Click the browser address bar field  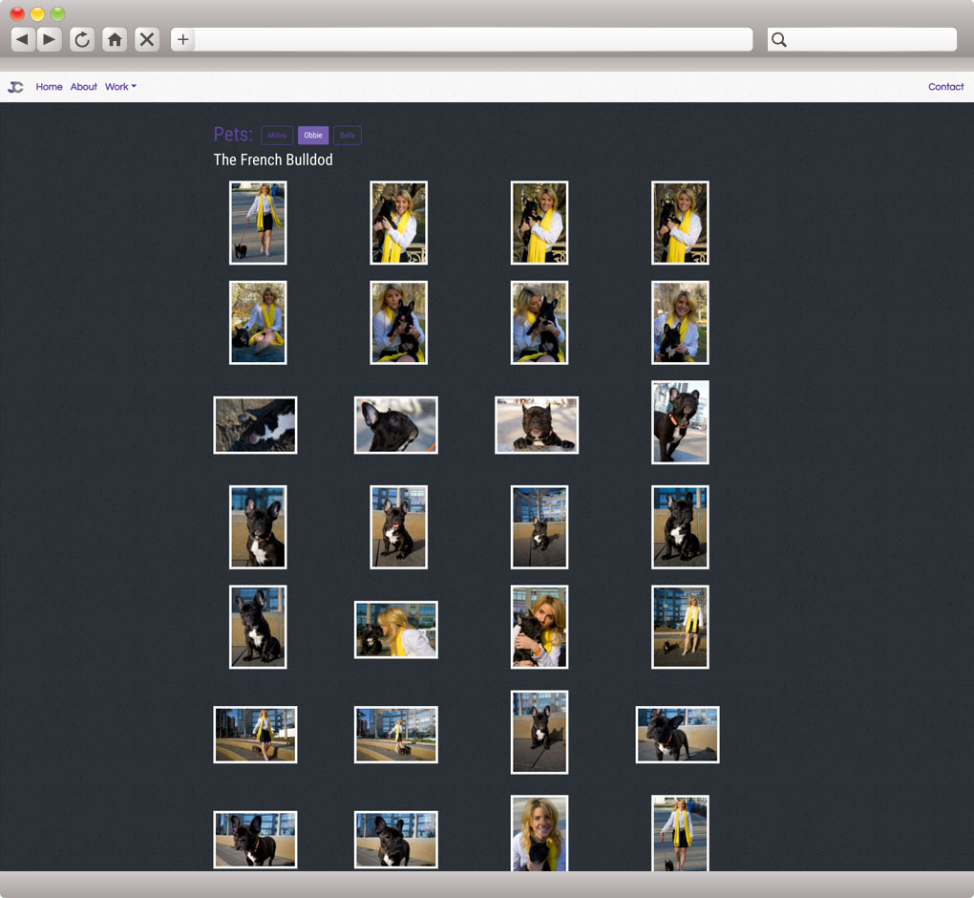coord(474,39)
